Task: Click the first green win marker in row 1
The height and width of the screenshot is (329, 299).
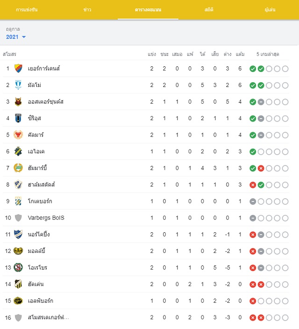Action: (x=253, y=69)
